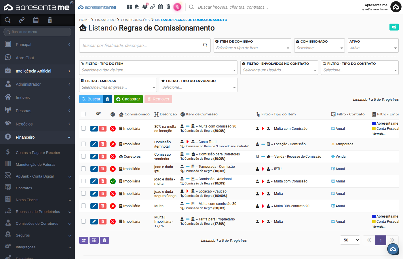Open the Principal sidebar menu
The width and height of the screenshot is (403, 259).
[x=37, y=45]
